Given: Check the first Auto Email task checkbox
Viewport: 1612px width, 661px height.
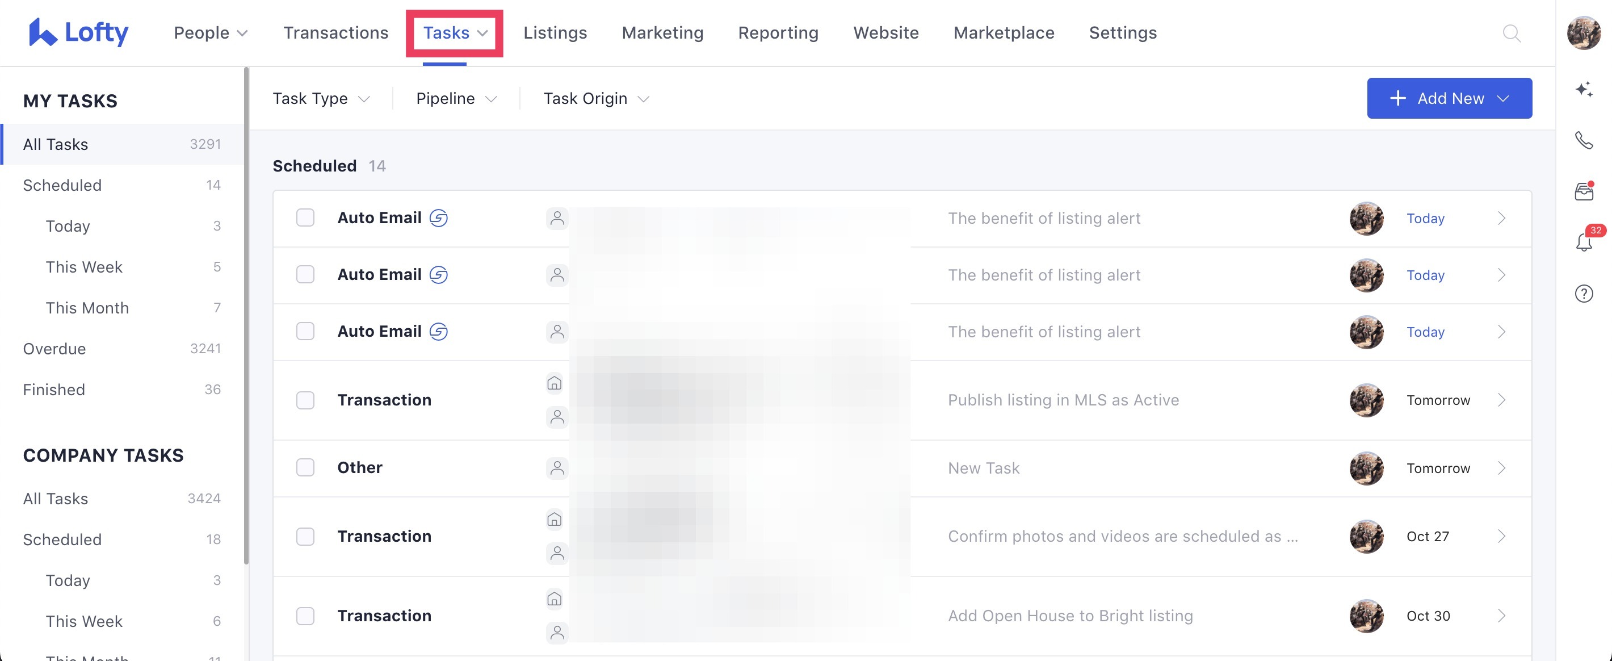Looking at the screenshot, I should click(x=305, y=218).
